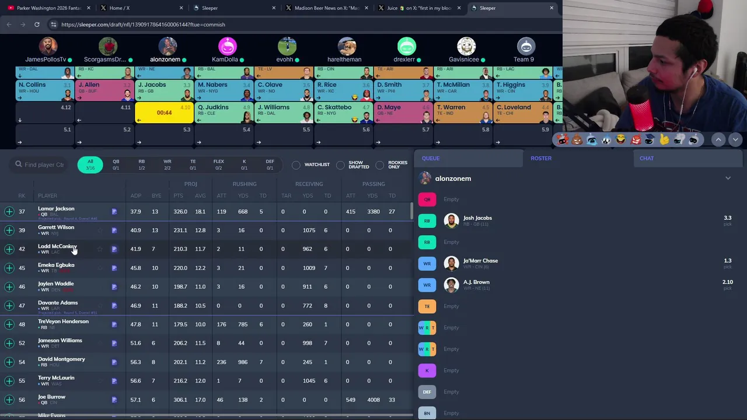Add TreVeyon Henderson with the plus icon
Screen dimensions: 747x420
coord(9,324)
